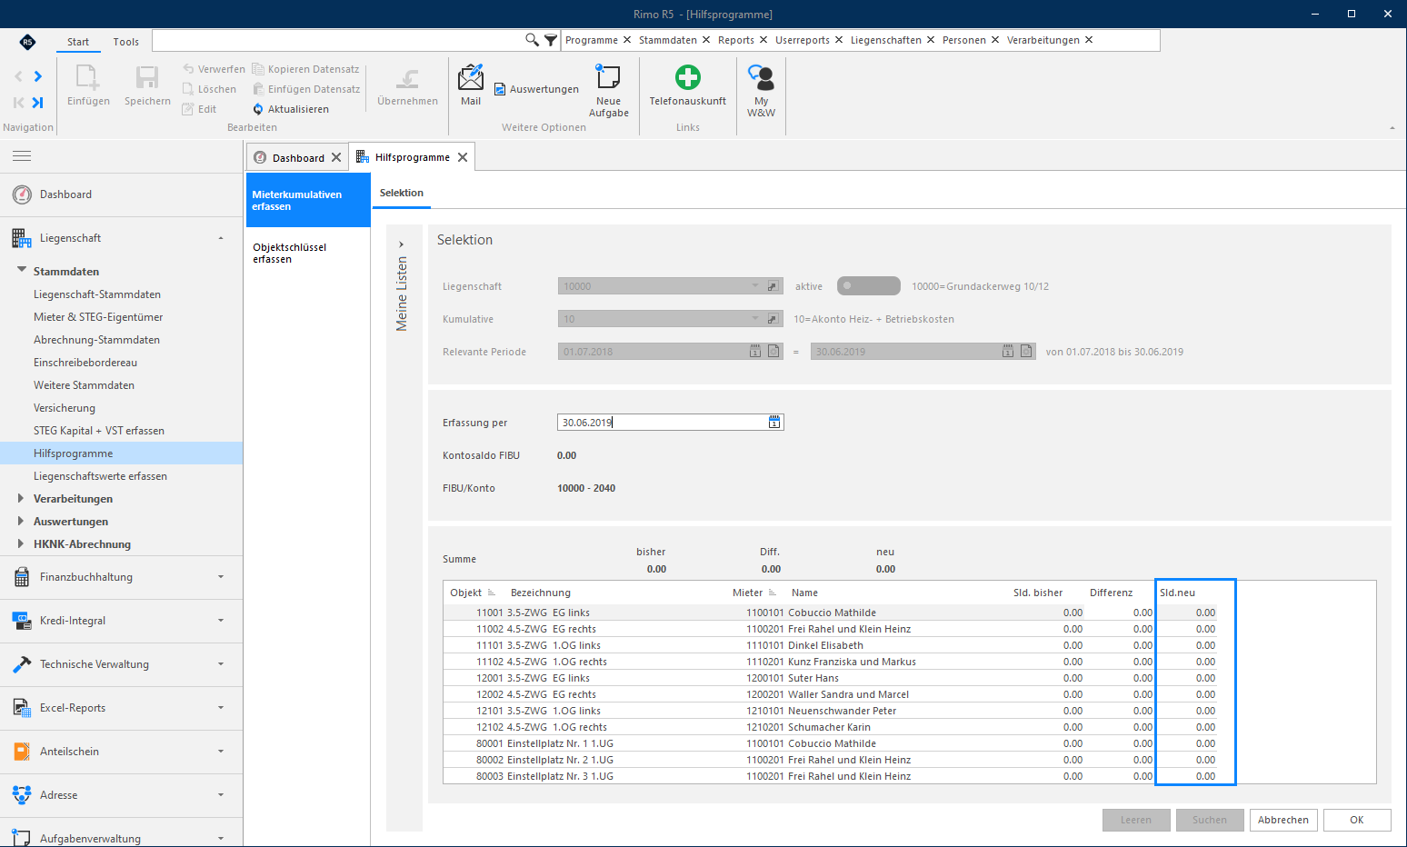Open Mieter & STEG-Eigentümer tree item
1407x847 pixels.
(98, 317)
